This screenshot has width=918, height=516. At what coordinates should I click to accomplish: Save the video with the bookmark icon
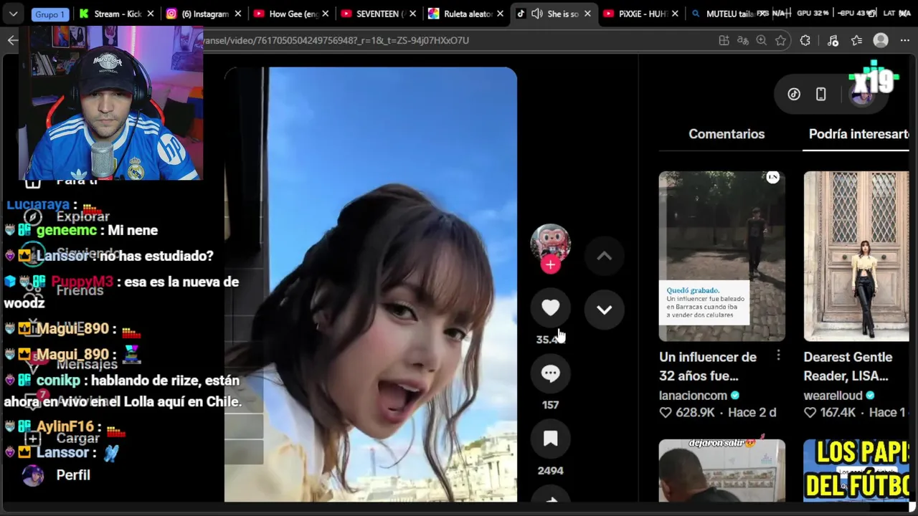[550, 439]
